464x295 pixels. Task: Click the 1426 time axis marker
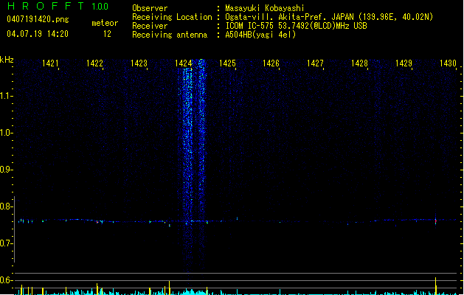[271, 63]
